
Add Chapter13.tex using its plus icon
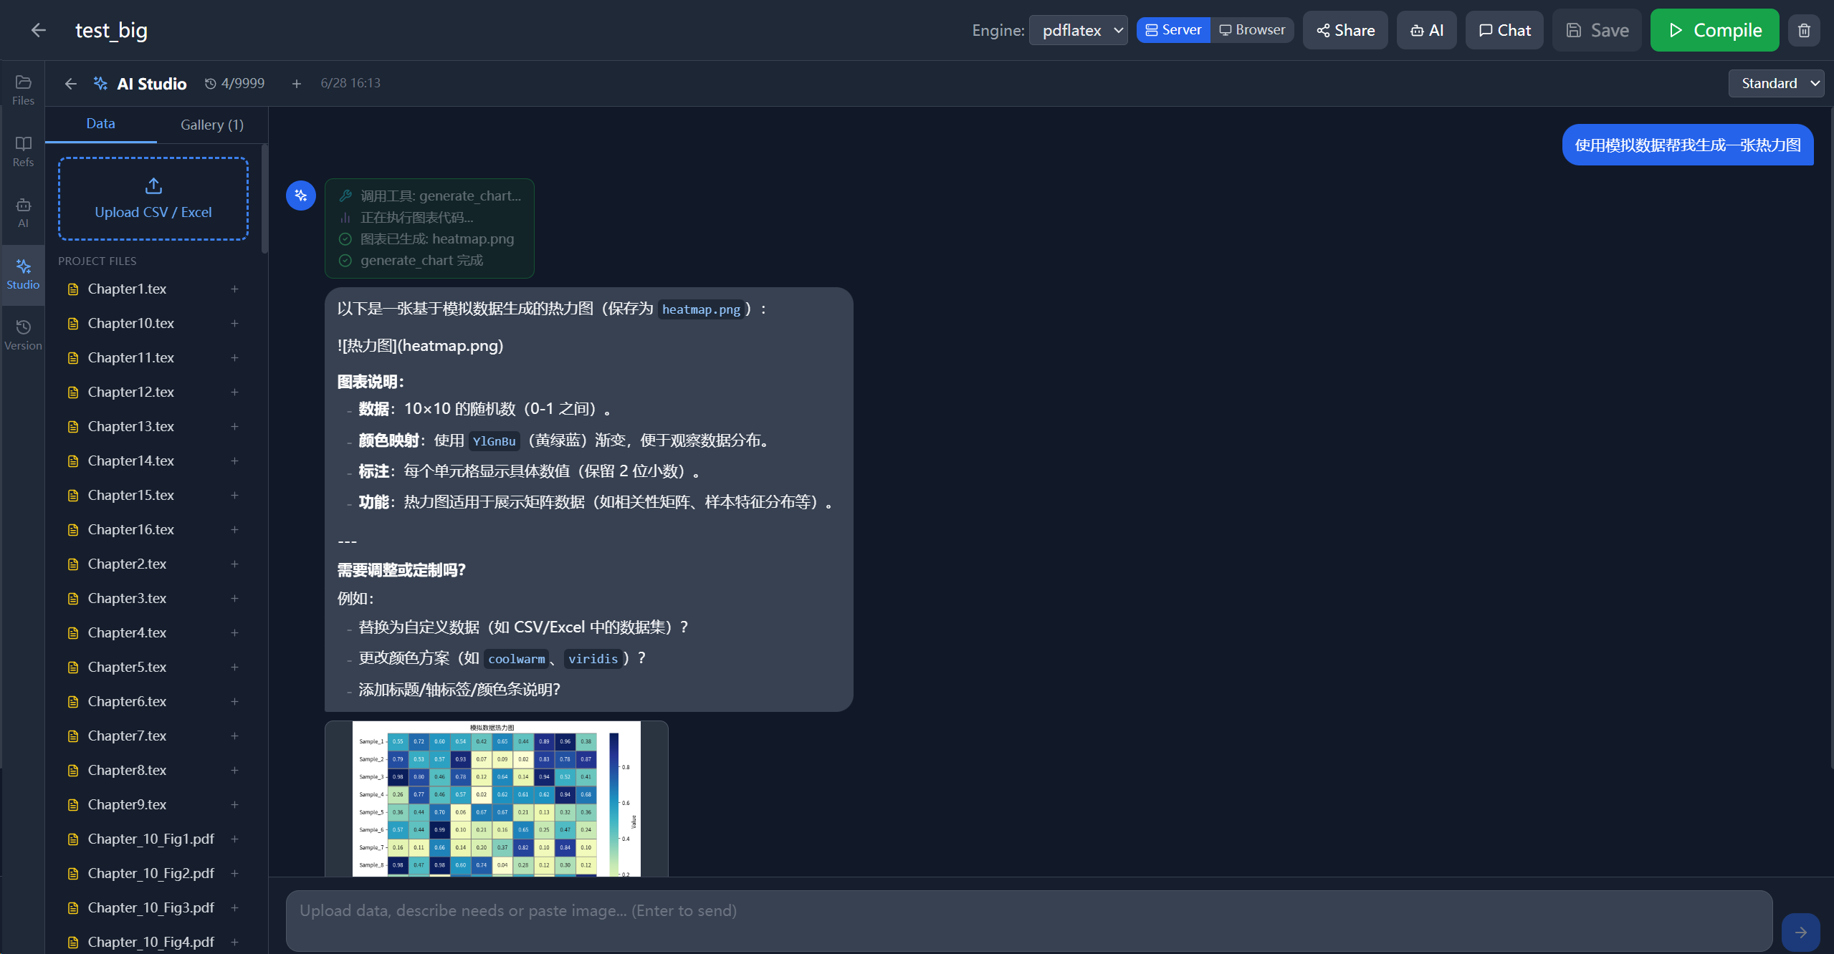pos(234,426)
